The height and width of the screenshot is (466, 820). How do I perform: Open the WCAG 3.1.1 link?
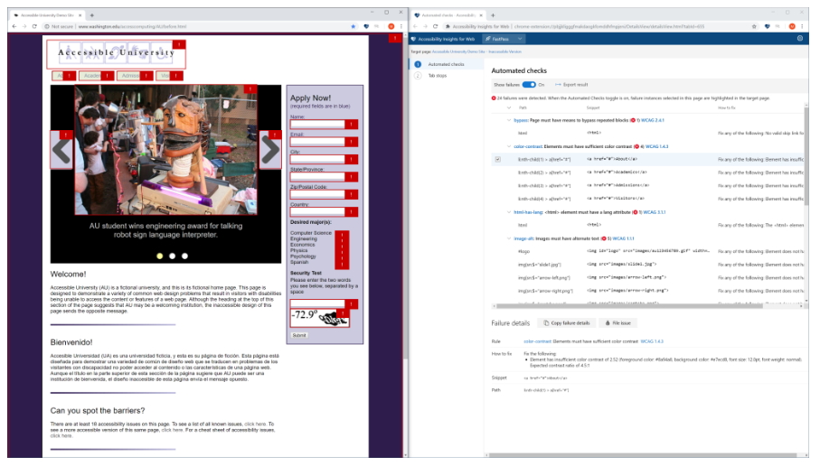coord(655,212)
